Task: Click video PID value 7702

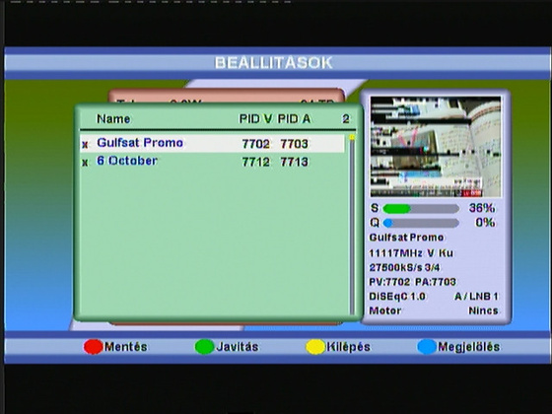Action: click(x=255, y=144)
